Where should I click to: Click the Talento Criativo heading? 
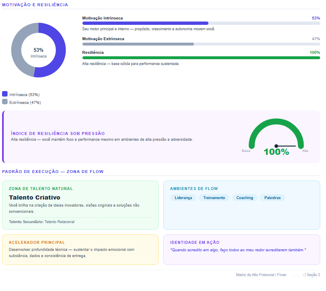point(34,197)
